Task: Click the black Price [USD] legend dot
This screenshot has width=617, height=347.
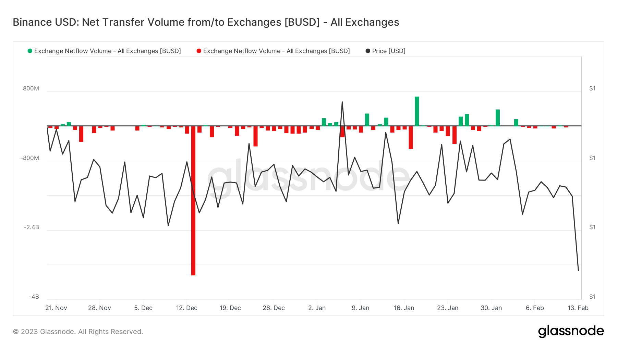Action: [367, 51]
